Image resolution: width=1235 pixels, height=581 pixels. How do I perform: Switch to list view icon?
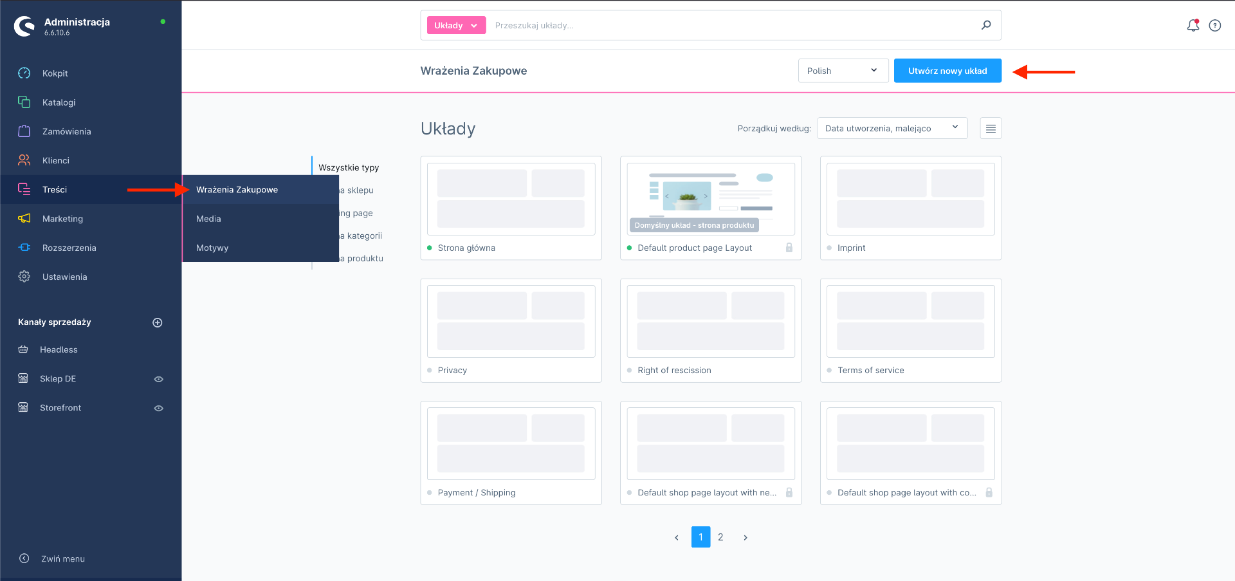click(x=991, y=129)
